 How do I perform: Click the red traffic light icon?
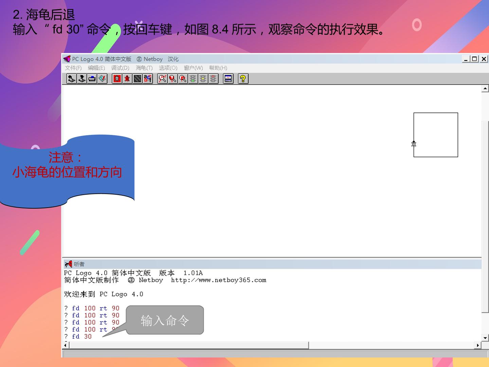coord(213,79)
